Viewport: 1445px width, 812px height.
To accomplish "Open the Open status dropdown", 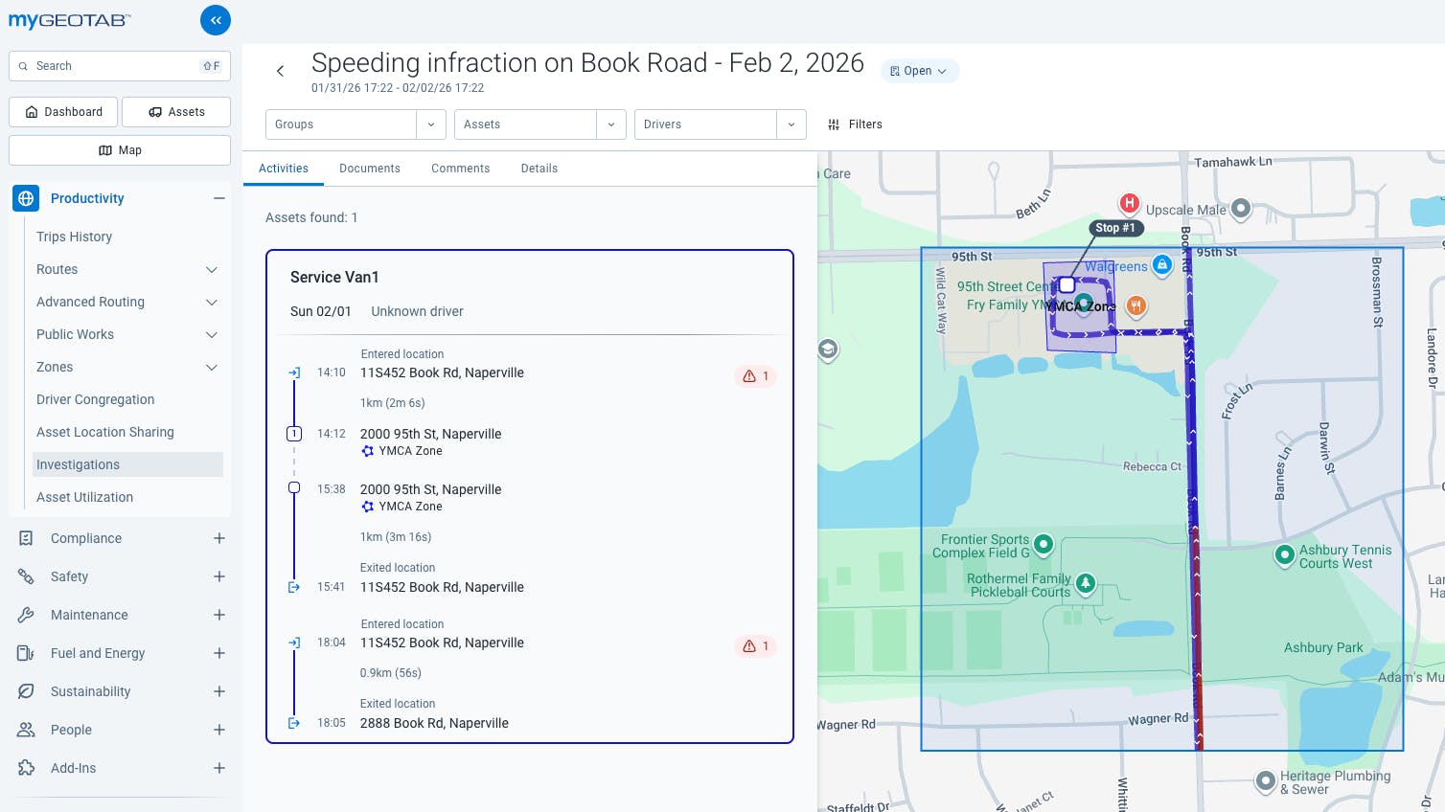I will [919, 71].
